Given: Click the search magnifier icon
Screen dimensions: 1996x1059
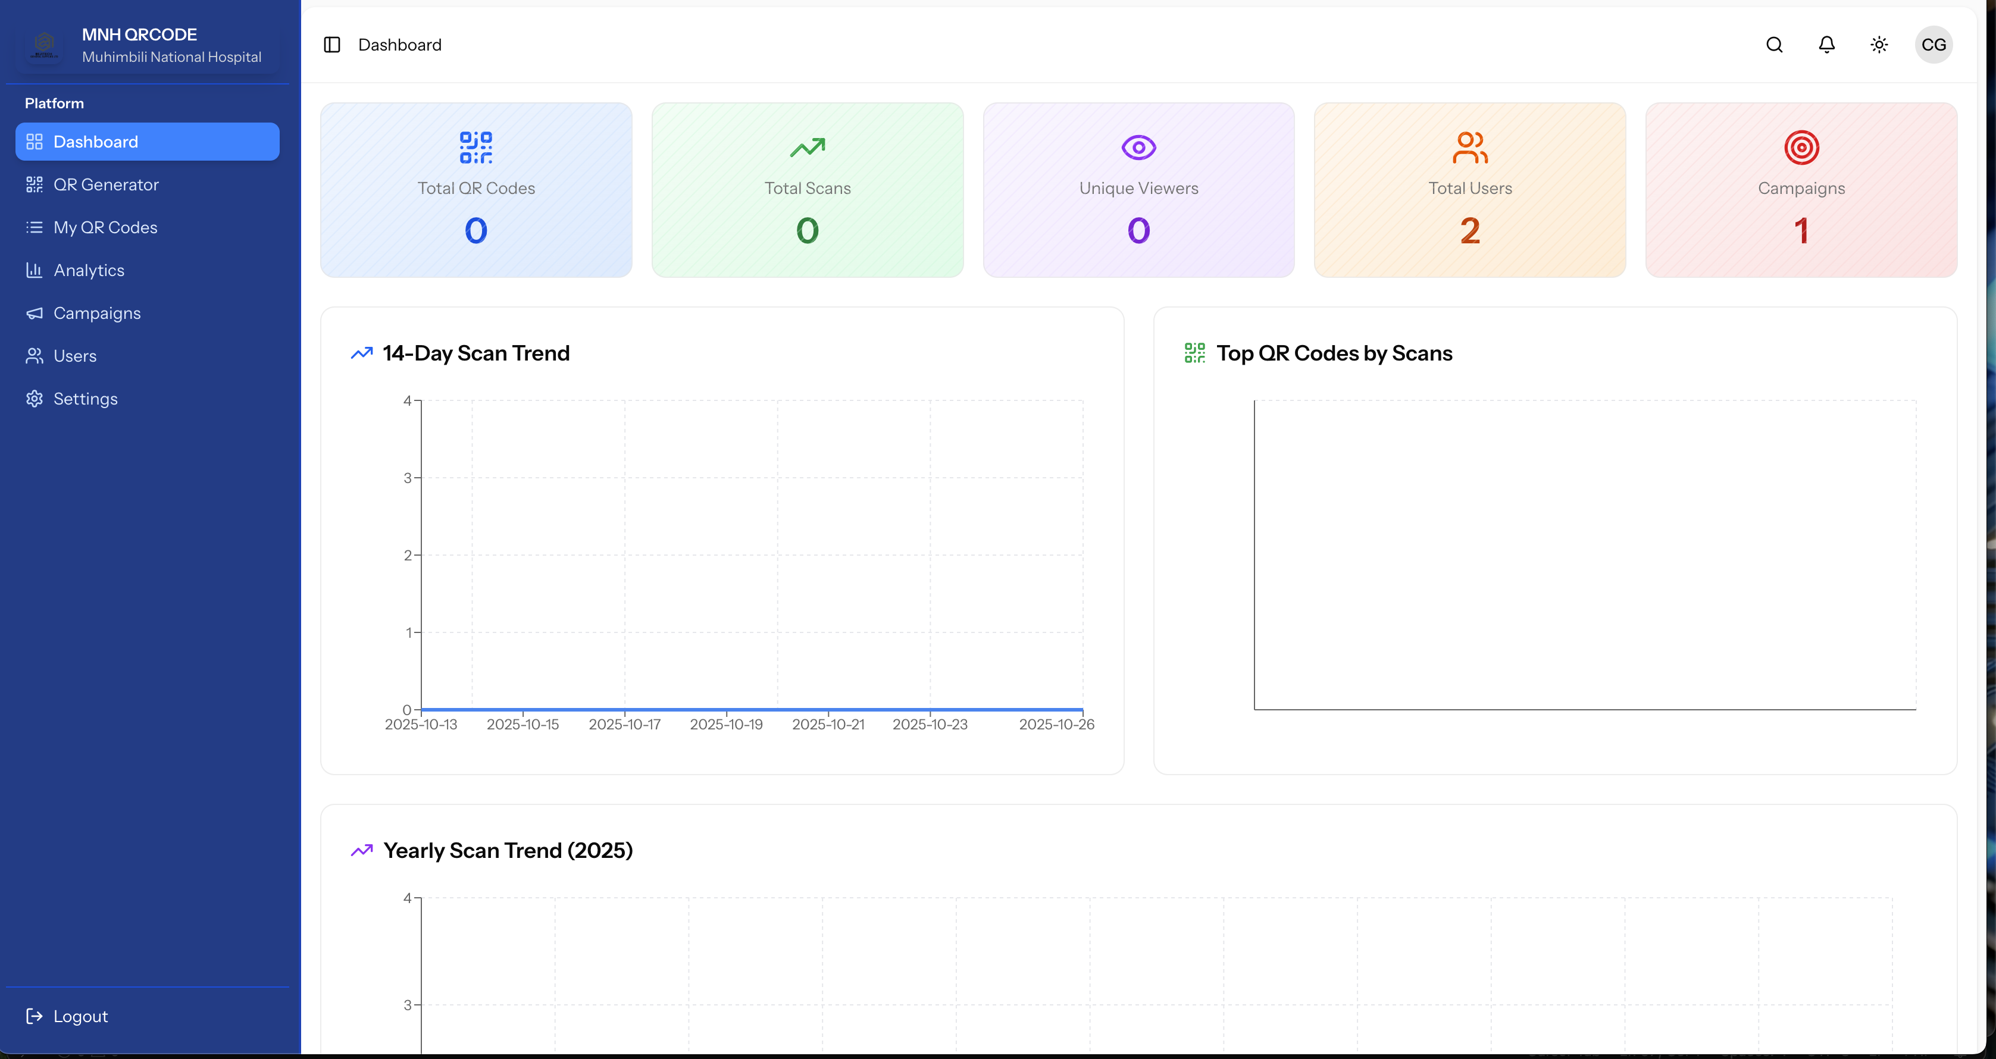Looking at the screenshot, I should point(1775,45).
